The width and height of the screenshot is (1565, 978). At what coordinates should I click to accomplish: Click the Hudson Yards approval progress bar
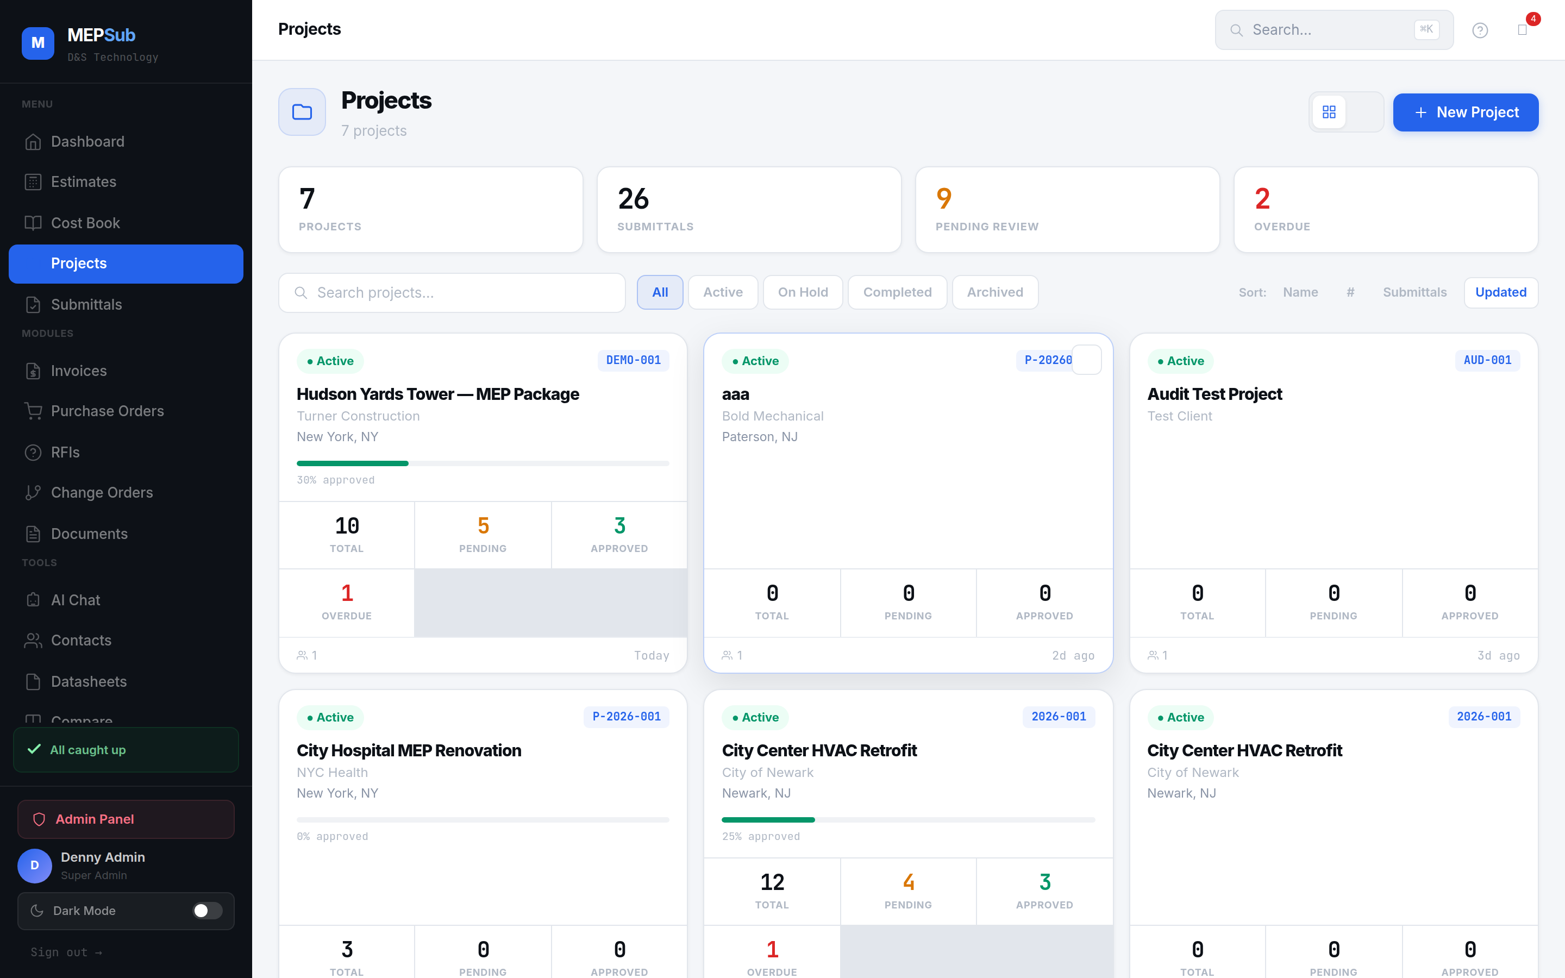coord(483,463)
